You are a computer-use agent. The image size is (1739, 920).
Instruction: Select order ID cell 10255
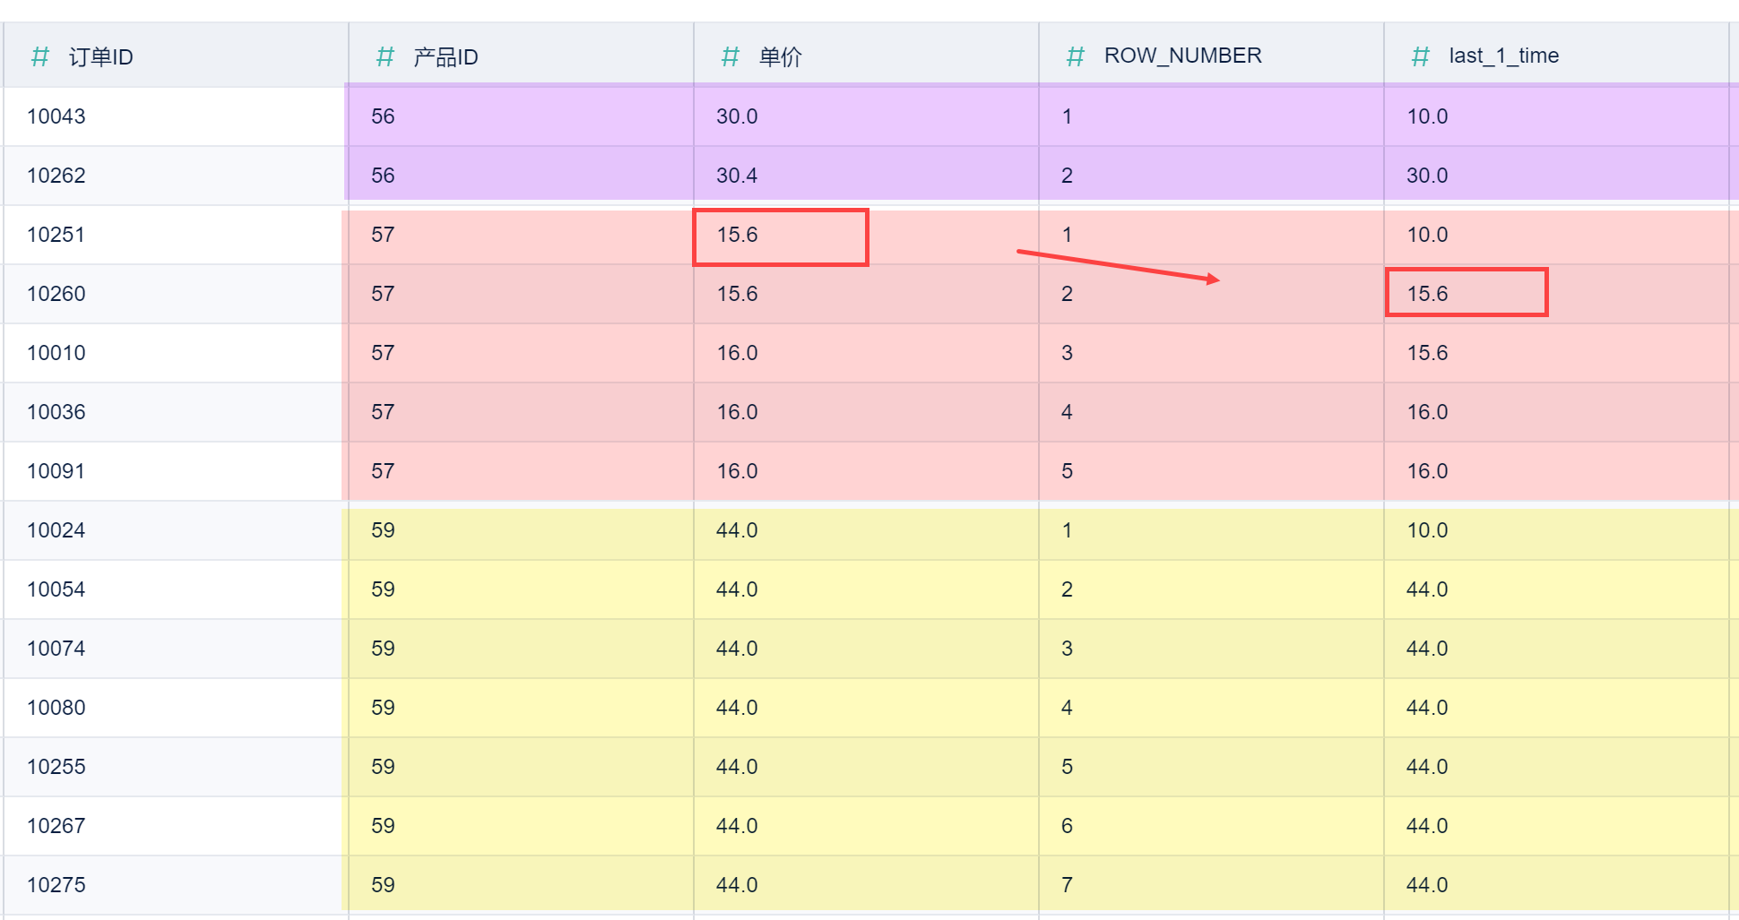(56, 767)
